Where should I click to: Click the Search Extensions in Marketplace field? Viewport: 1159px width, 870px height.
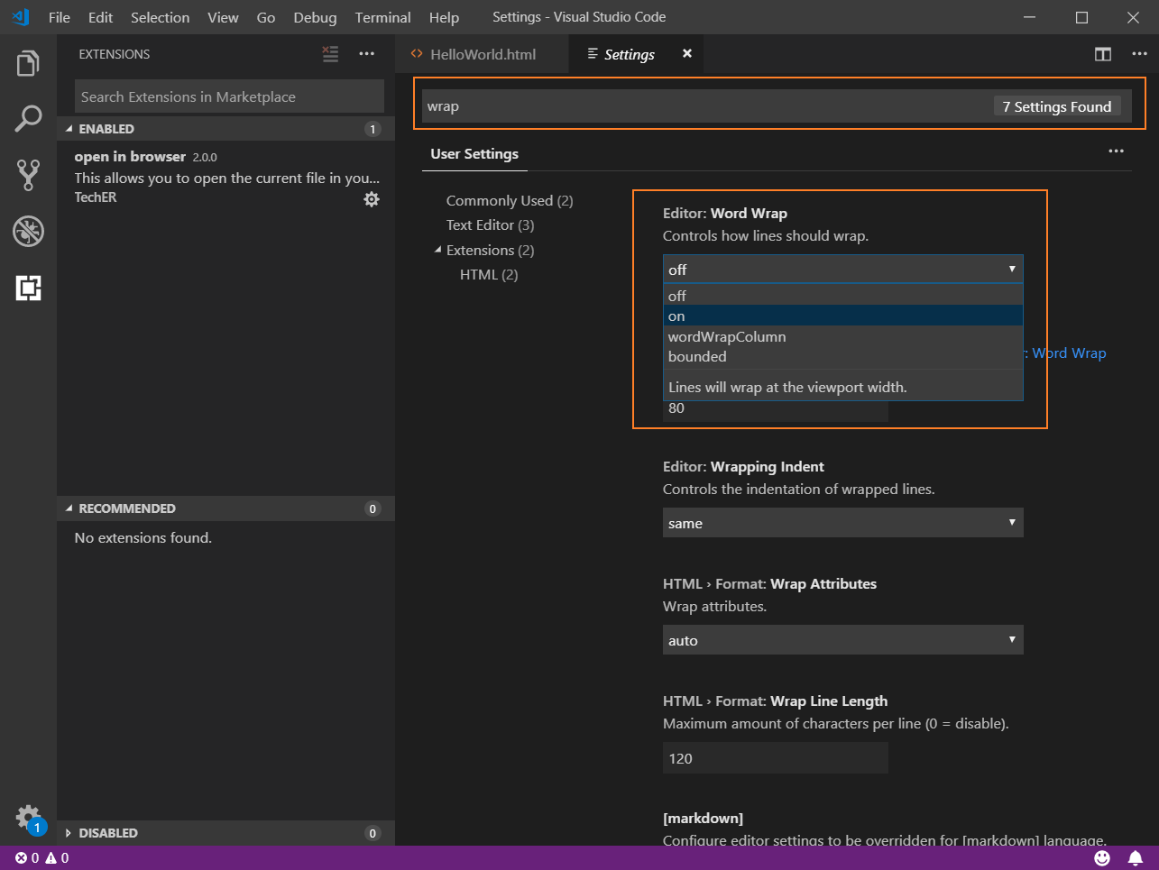229,96
